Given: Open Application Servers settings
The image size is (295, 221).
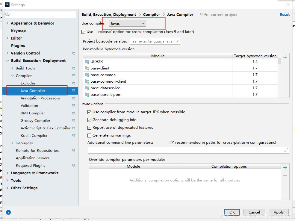Looking at the screenshot, I should (33, 158).
